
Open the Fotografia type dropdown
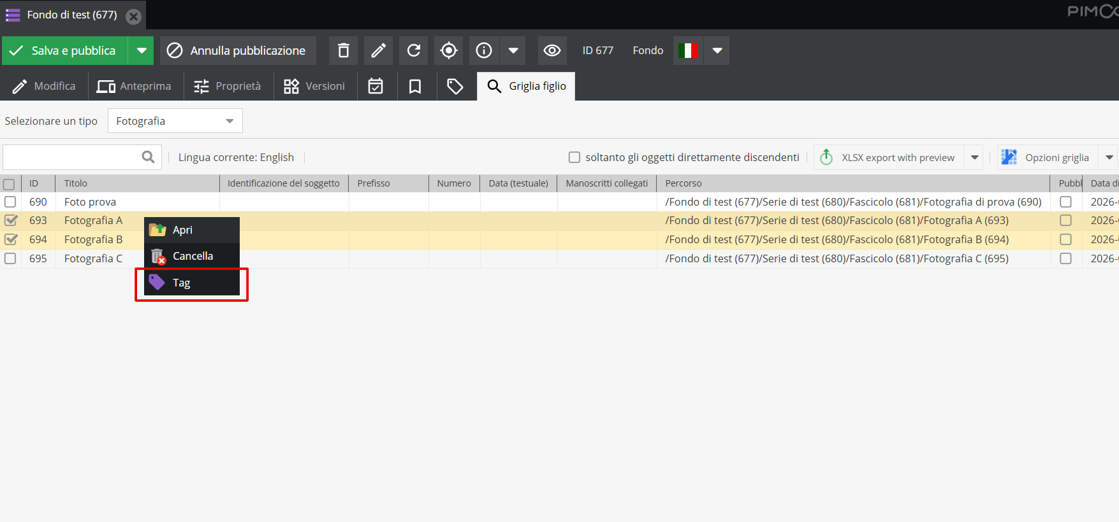click(x=175, y=121)
